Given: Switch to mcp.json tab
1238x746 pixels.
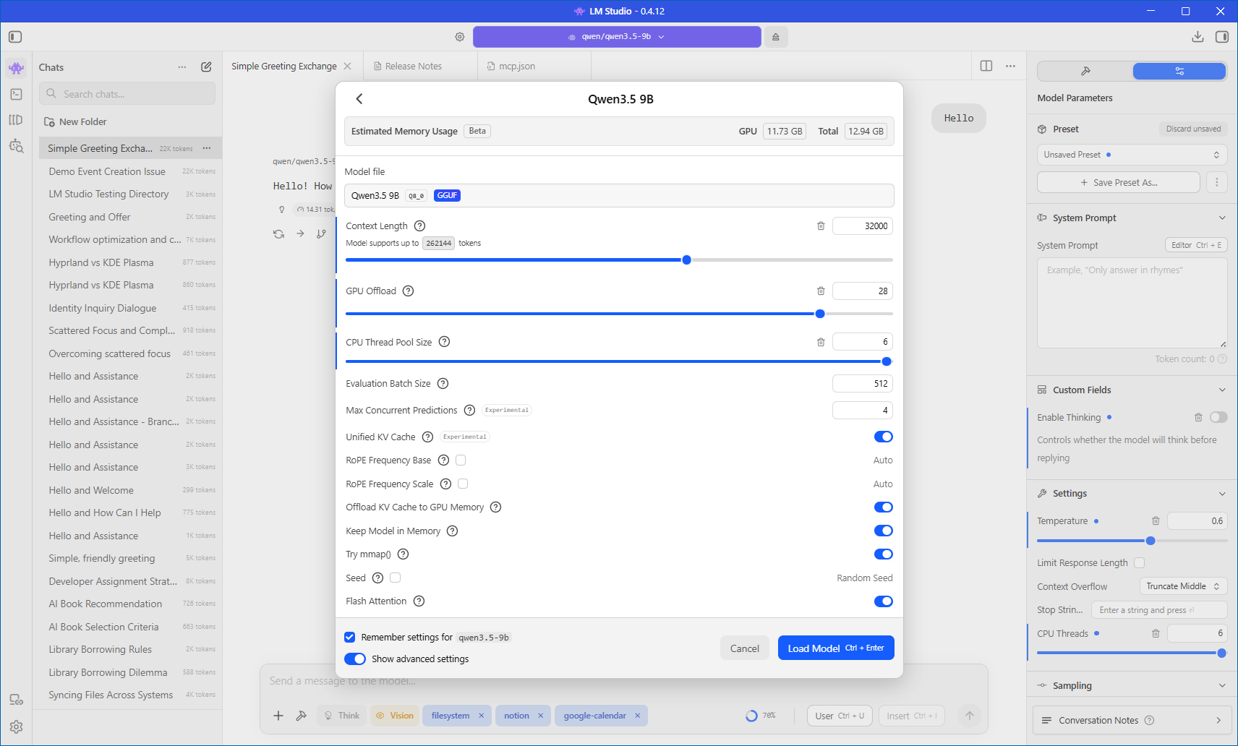Looking at the screenshot, I should coord(516,66).
